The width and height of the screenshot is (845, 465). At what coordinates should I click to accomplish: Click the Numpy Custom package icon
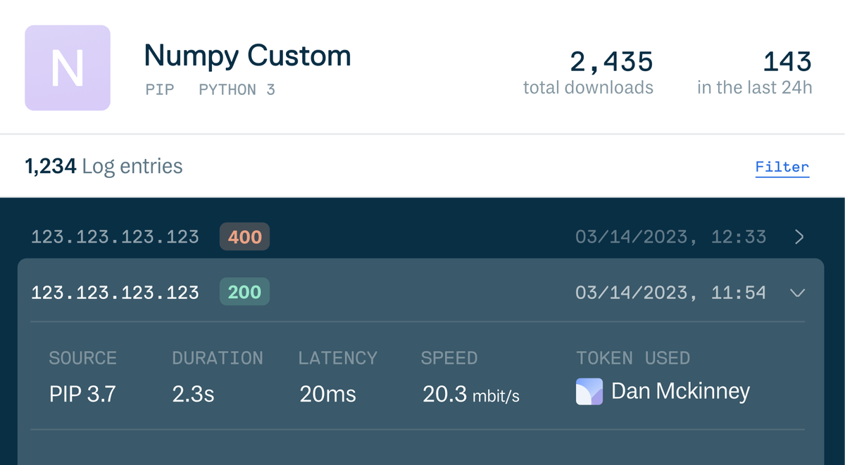[67, 68]
